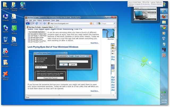Click Read More under LockThis article
The height and width of the screenshot is (107, 170).
[95, 91]
